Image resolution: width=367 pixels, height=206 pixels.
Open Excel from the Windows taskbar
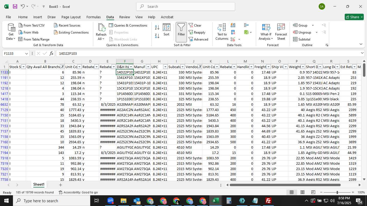[x=215, y=201]
